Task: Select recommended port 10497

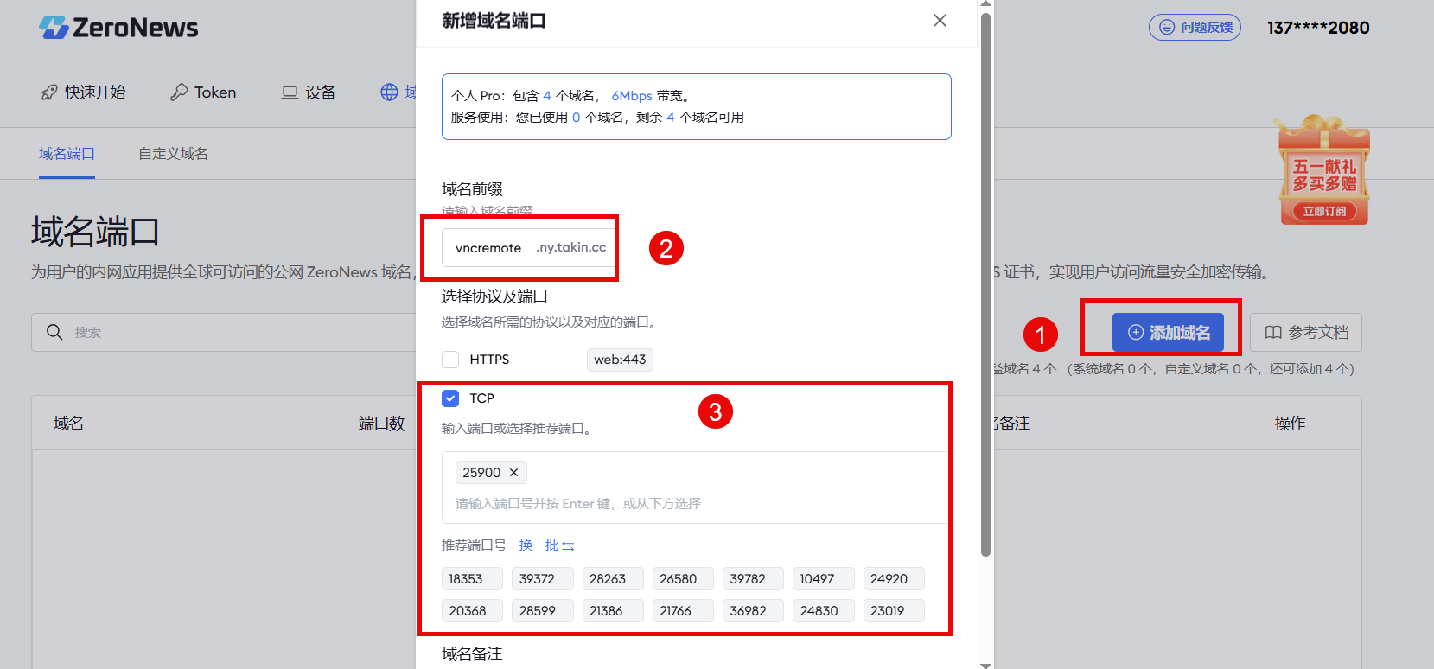Action: point(823,579)
